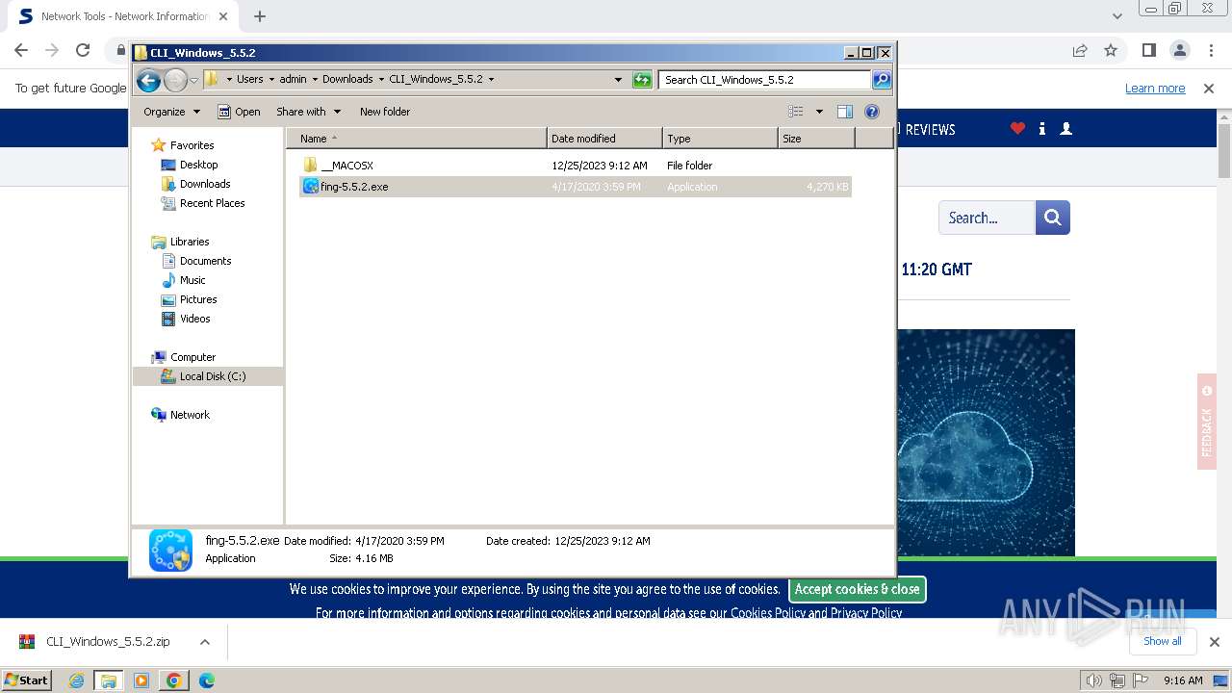Open Chrome side panel icon
The height and width of the screenshot is (693, 1232).
[1148, 50]
